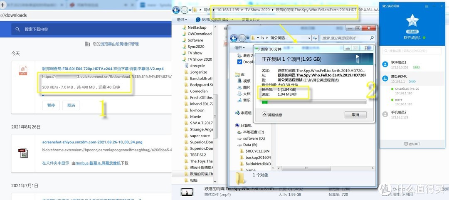Viewport: 449px width, 200px height.
Task: Collapse copy dialog details via 简略信息
Action: (x=272, y=115)
